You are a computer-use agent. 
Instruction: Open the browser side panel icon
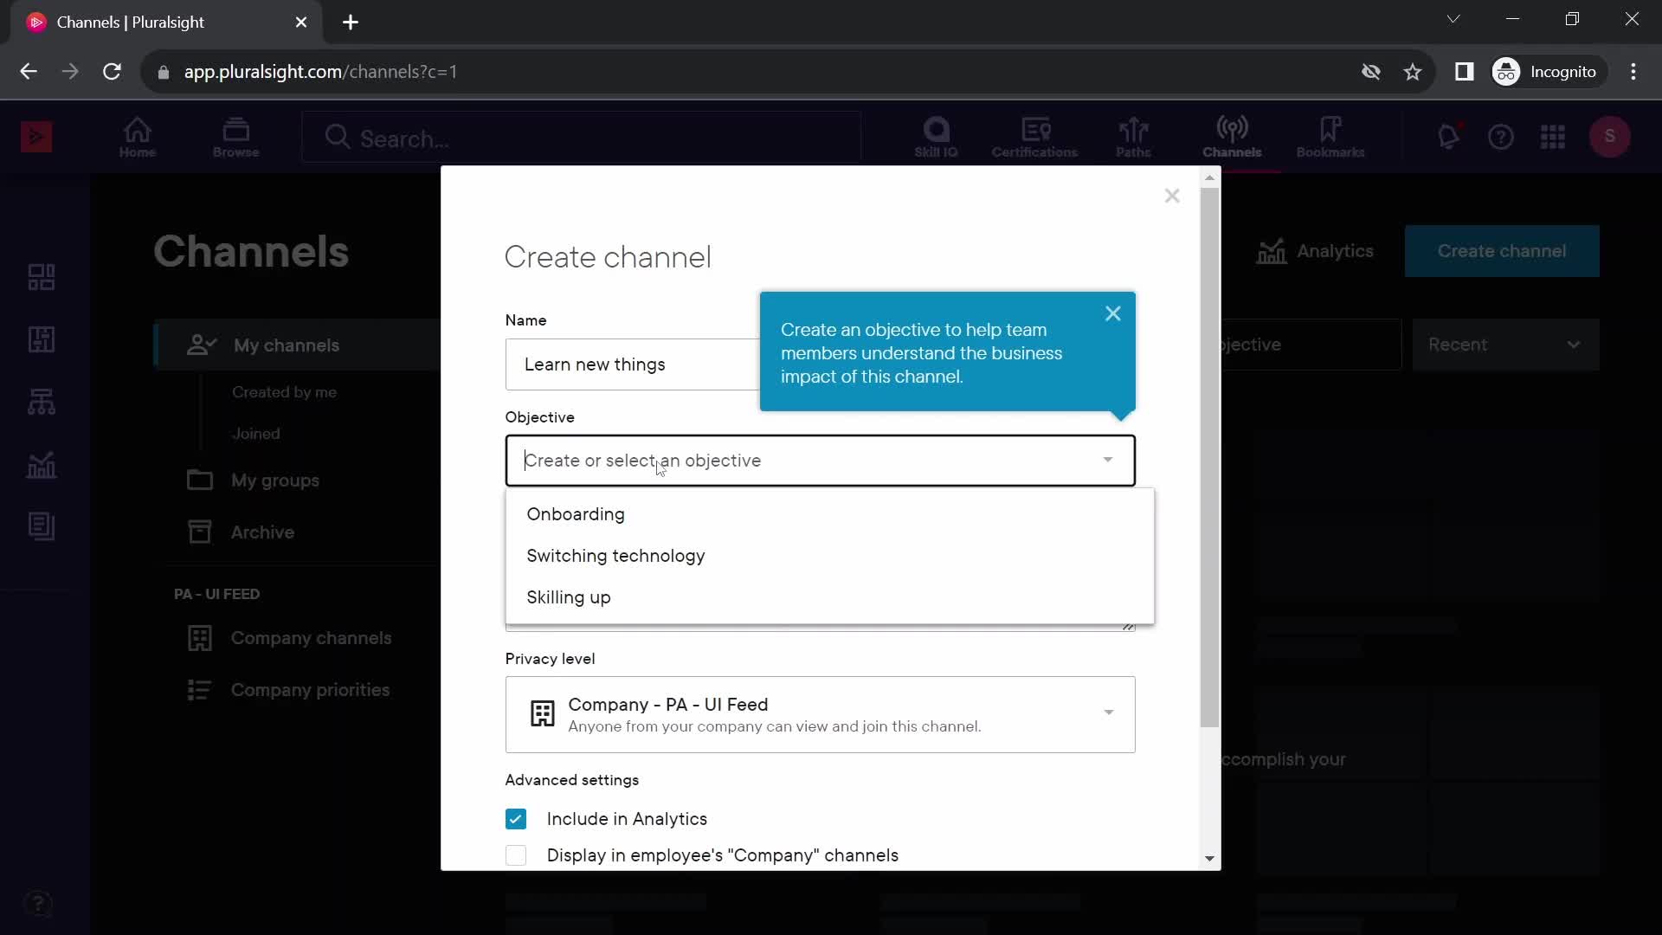1465,72
